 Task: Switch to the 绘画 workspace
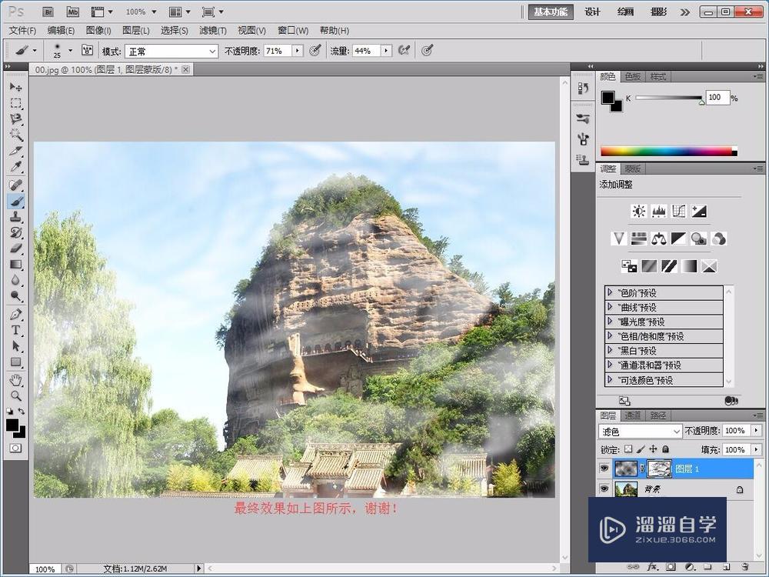(625, 12)
